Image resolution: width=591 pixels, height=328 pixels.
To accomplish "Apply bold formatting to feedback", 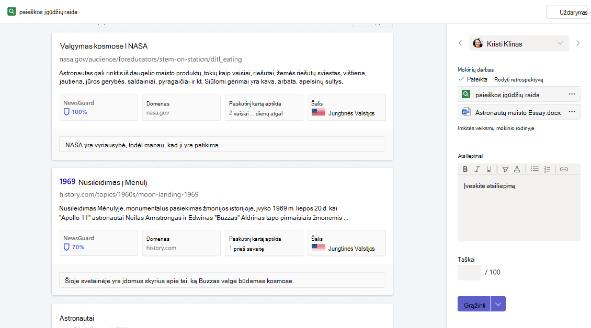I will (x=465, y=169).
